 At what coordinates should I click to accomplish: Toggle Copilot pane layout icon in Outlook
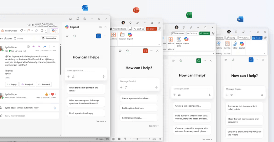(x=101, y=27)
